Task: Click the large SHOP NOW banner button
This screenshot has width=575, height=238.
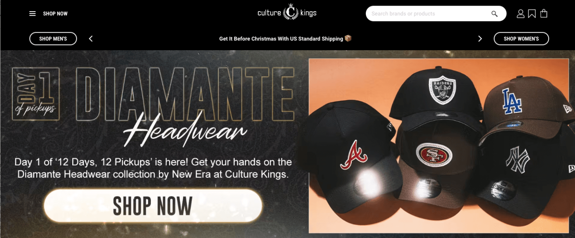Action: tap(153, 206)
